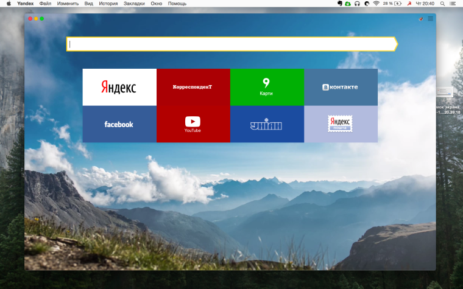Open the Файл menu
463x289 pixels.
tap(45, 4)
